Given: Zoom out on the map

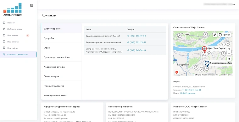Looking at the screenshot, I should [229, 53].
